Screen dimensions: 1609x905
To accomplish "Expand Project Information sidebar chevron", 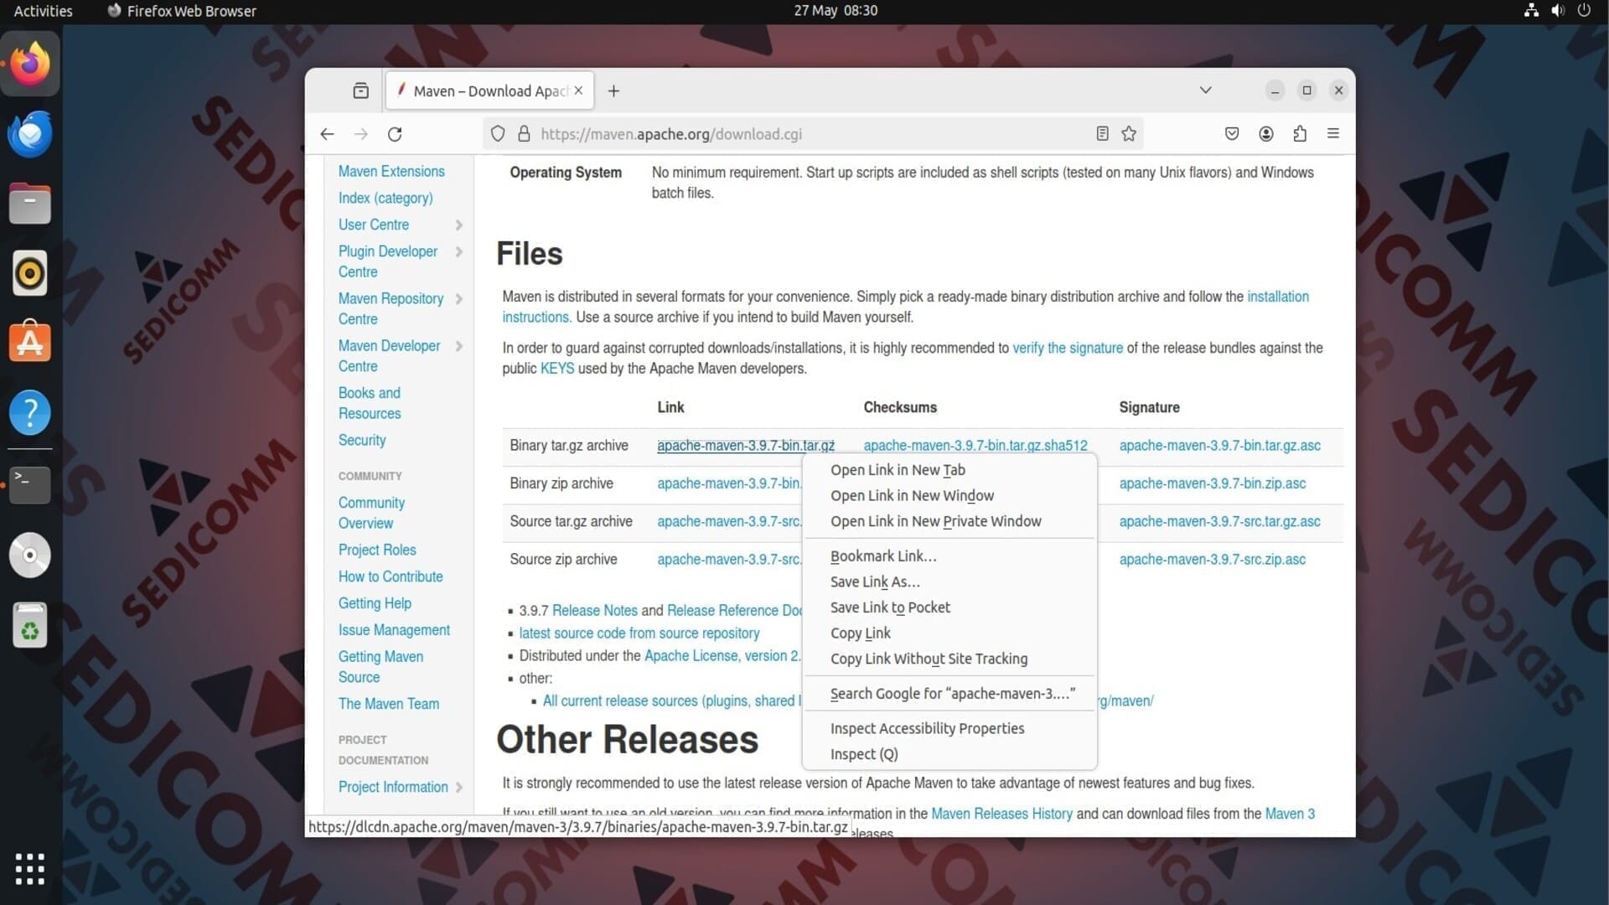I will coord(459,787).
